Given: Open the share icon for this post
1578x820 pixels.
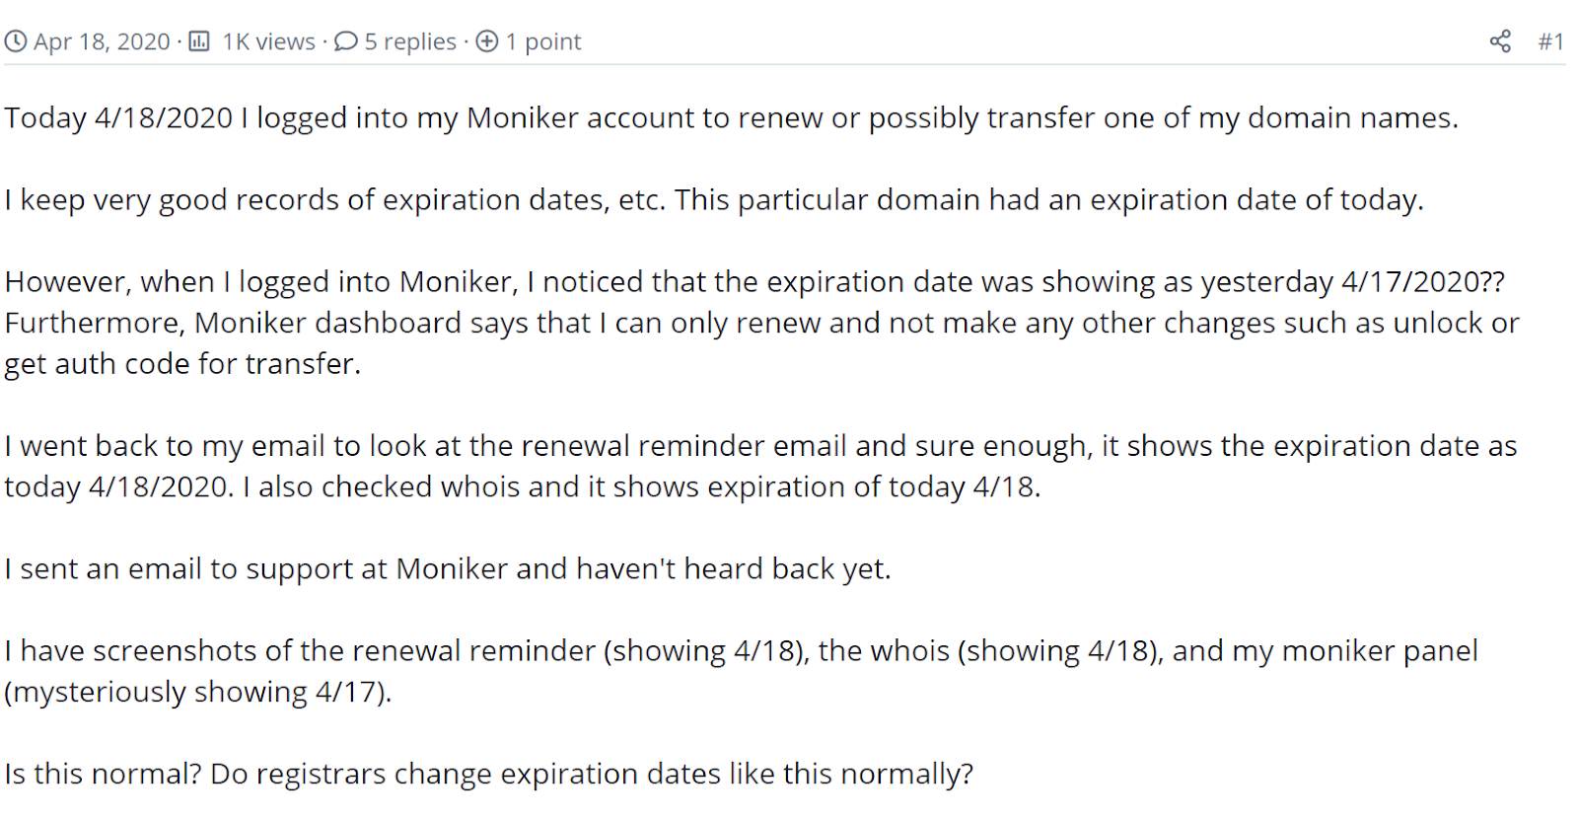Looking at the screenshot, I should [x=1500, y=41].
